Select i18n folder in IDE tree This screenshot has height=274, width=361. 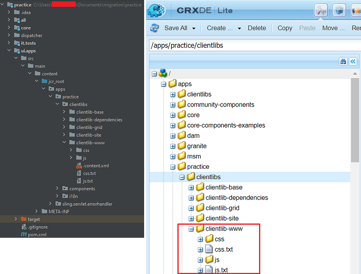73,196
